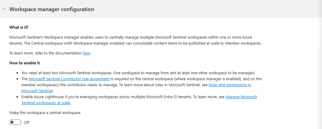Screen dimensions: 322x129
Task: Open the documentation "here" link
Action: (x=87, y=53)
